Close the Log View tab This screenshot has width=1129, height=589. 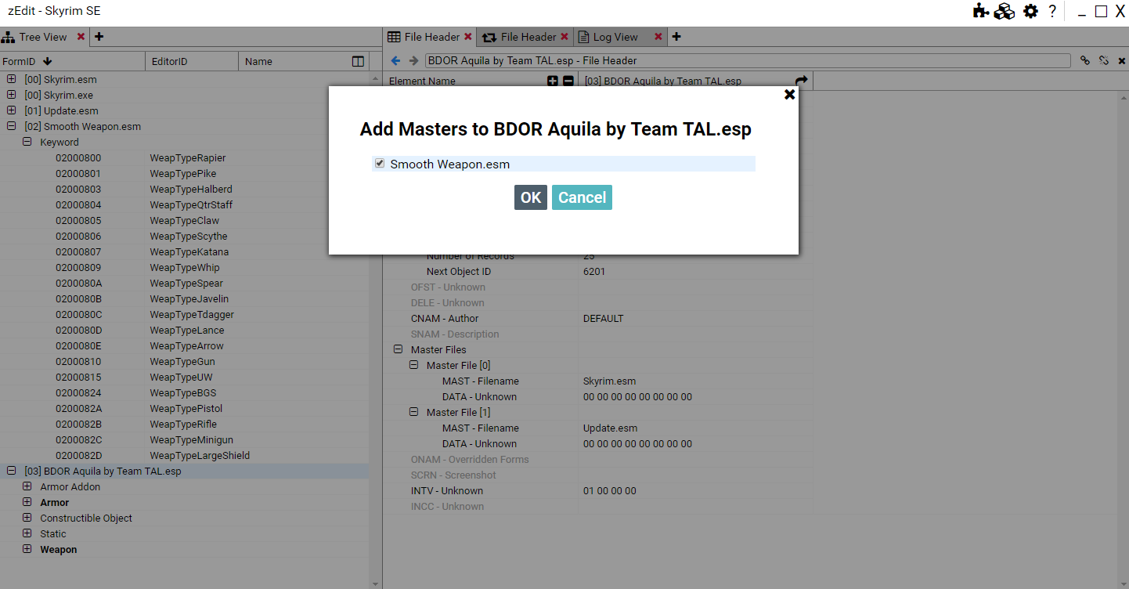658,37
